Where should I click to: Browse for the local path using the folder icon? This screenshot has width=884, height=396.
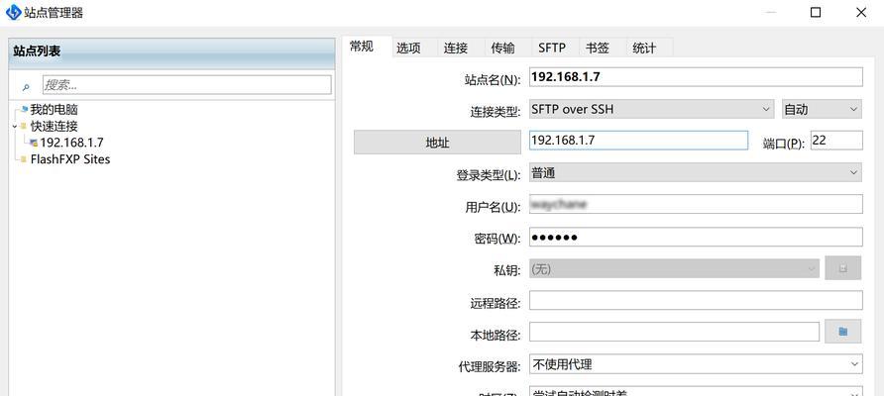point(842,332)
